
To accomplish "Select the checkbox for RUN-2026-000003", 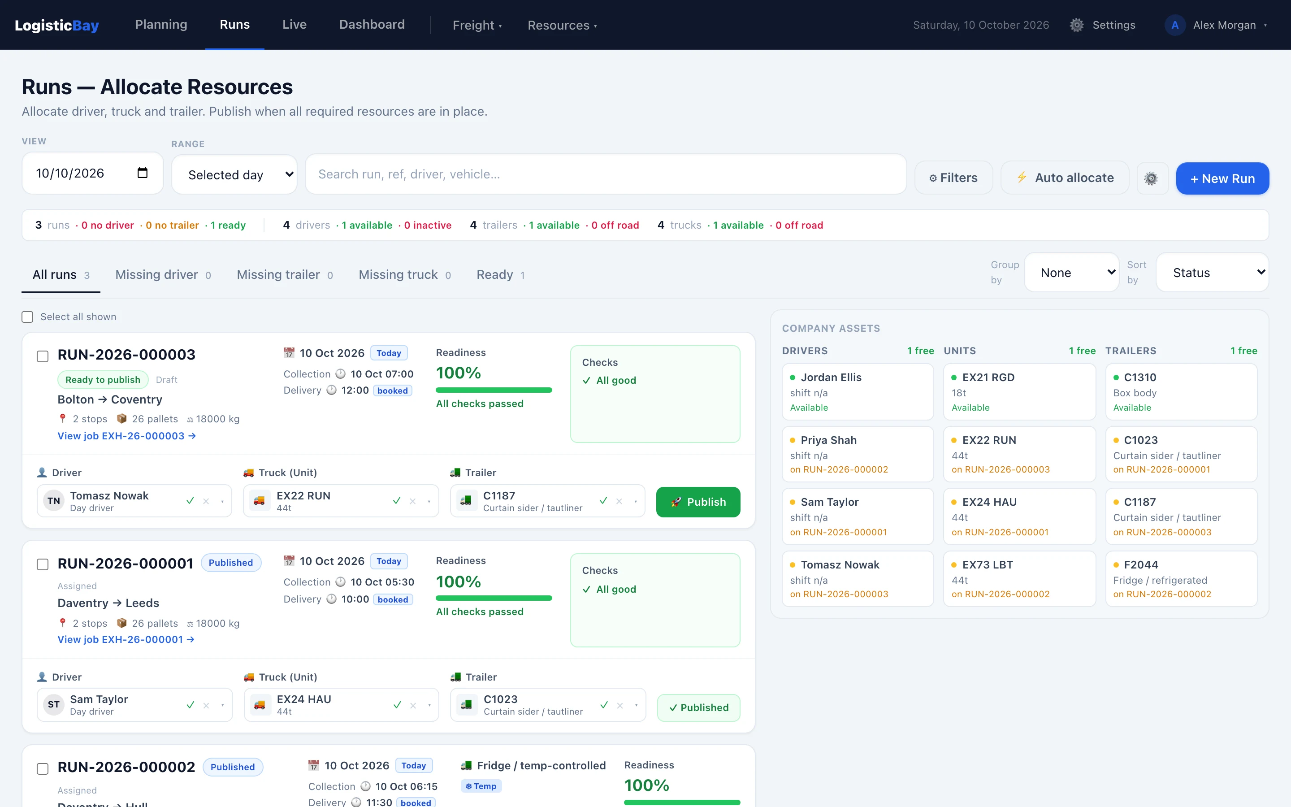I will [x=43, y=356].
